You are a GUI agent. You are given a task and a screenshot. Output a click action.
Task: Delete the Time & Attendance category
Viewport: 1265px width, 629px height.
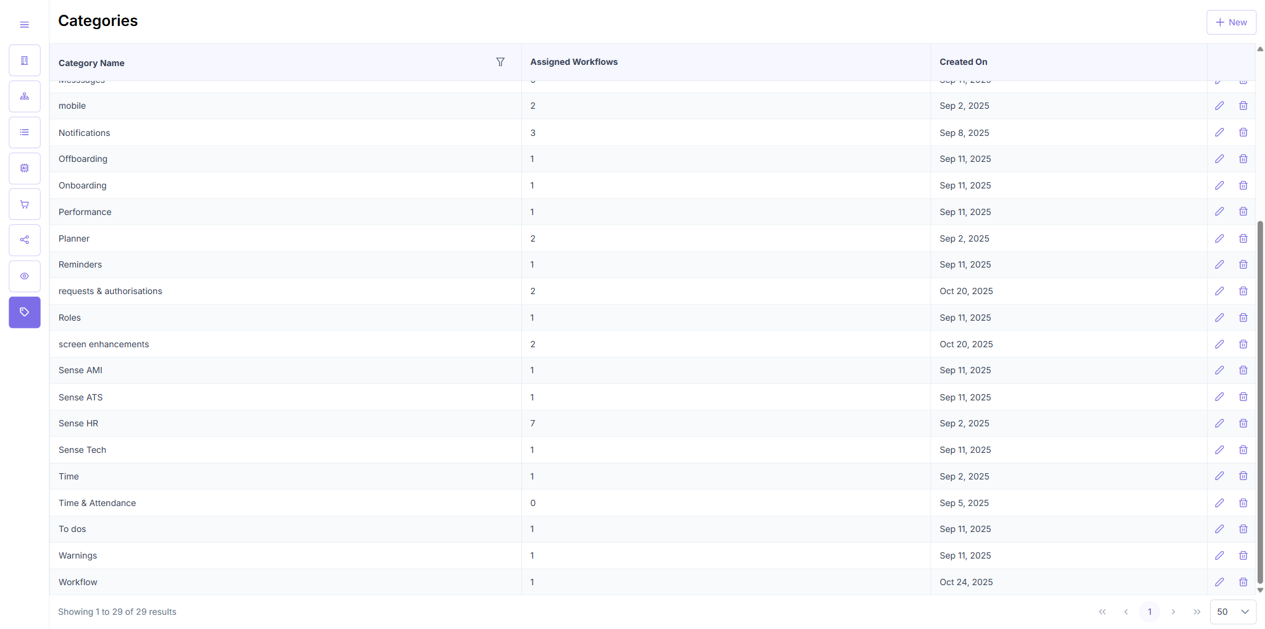click(1243, 503)
